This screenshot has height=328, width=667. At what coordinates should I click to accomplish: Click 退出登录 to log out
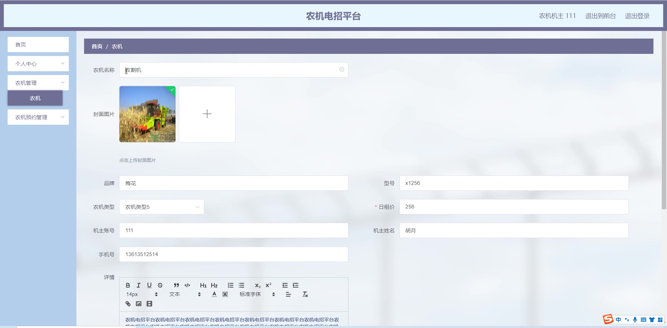click(637, 16)
